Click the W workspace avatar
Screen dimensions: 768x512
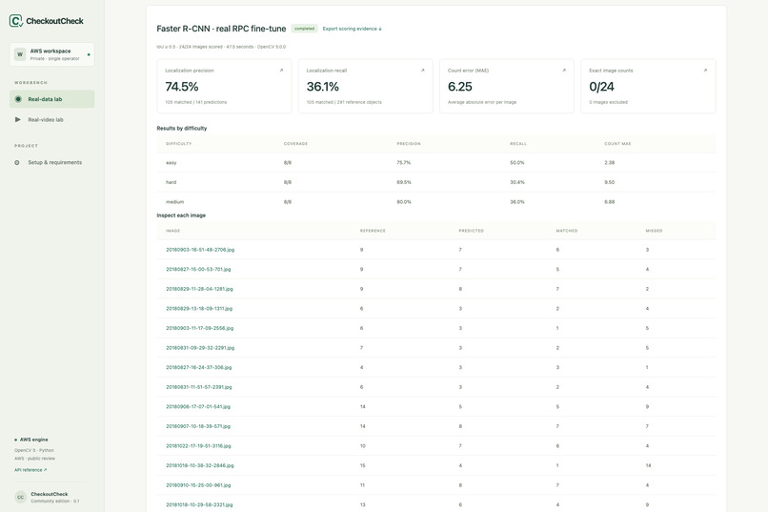point(20,54)
